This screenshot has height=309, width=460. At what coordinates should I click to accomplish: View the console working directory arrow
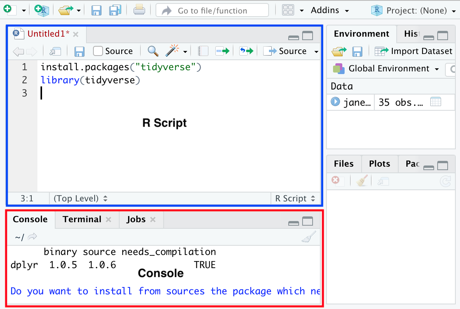32,236
